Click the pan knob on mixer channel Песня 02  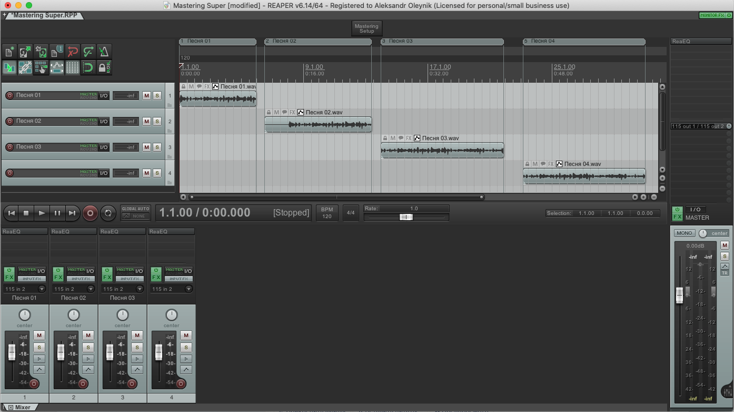(x=74, y=315)
